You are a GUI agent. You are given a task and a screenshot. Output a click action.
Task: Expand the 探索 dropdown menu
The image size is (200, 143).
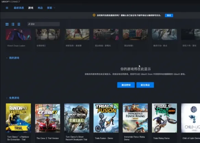tap(51, 8)
